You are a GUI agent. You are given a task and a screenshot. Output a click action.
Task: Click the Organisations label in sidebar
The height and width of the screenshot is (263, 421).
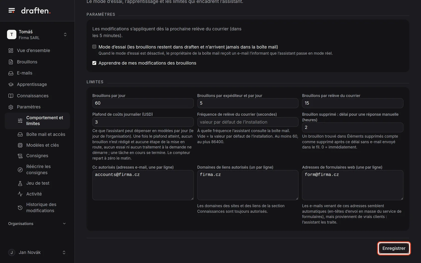point(21,224)
